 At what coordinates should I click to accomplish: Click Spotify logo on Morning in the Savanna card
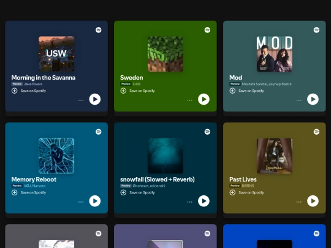pyautogui.click(x=98, y=30)
